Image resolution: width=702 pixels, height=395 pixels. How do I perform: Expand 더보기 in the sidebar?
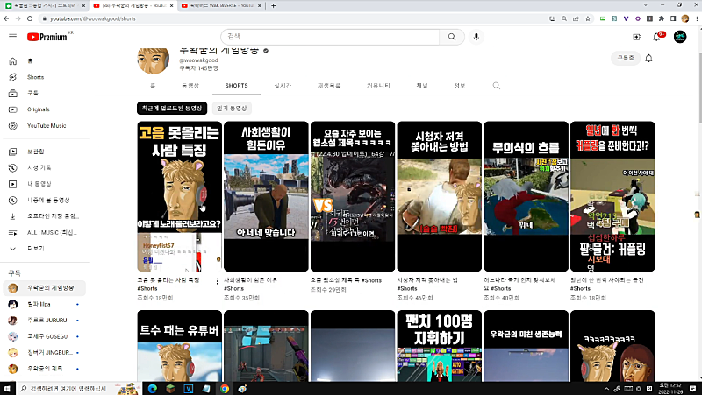pos(35,248)
